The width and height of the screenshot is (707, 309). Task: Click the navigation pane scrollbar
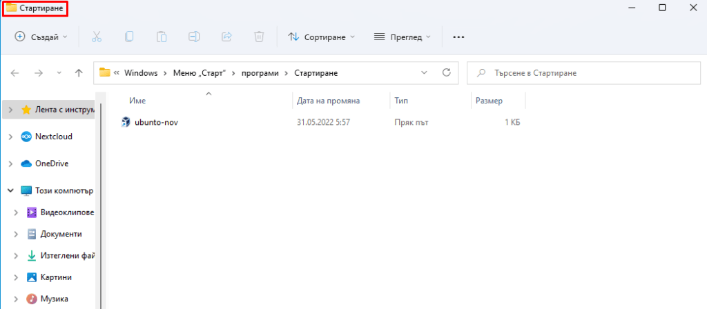101,206
